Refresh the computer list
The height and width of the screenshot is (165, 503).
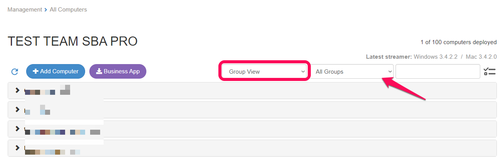[x=15, y=71]
